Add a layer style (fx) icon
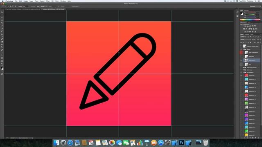 tap(245, 138)
